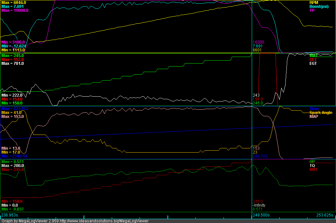Click the Max = 6846.0 RPM value
336x223 pixels.
14,2
